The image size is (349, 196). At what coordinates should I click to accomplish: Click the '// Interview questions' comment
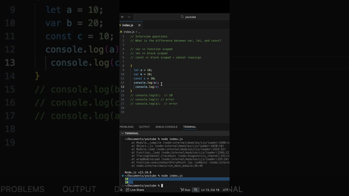149,36
